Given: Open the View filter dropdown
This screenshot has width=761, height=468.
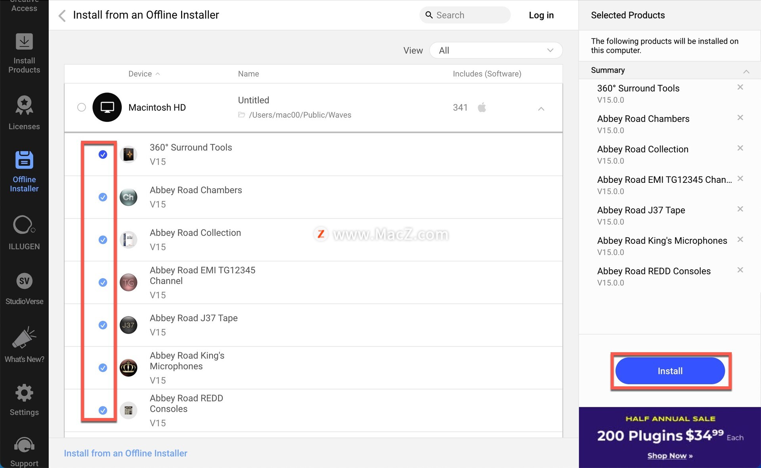Looking at the screenshot, I should (x=496, y=50).
